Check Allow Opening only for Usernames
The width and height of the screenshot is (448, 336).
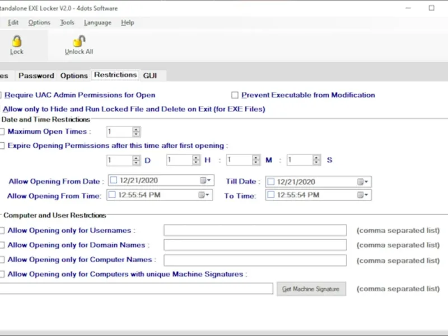pos(2,230)
